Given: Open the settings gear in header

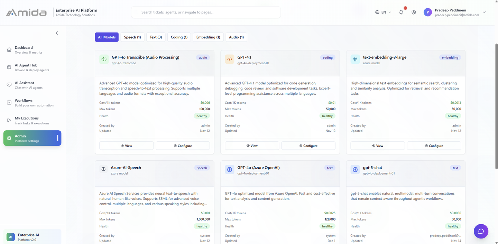Looking at the screenshot, I should tap(414, 12).
